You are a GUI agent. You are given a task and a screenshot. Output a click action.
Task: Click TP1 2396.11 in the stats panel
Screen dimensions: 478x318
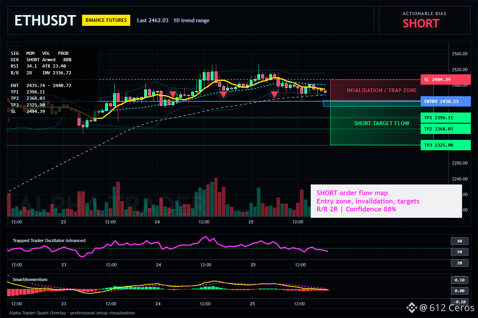pos(28,91)
